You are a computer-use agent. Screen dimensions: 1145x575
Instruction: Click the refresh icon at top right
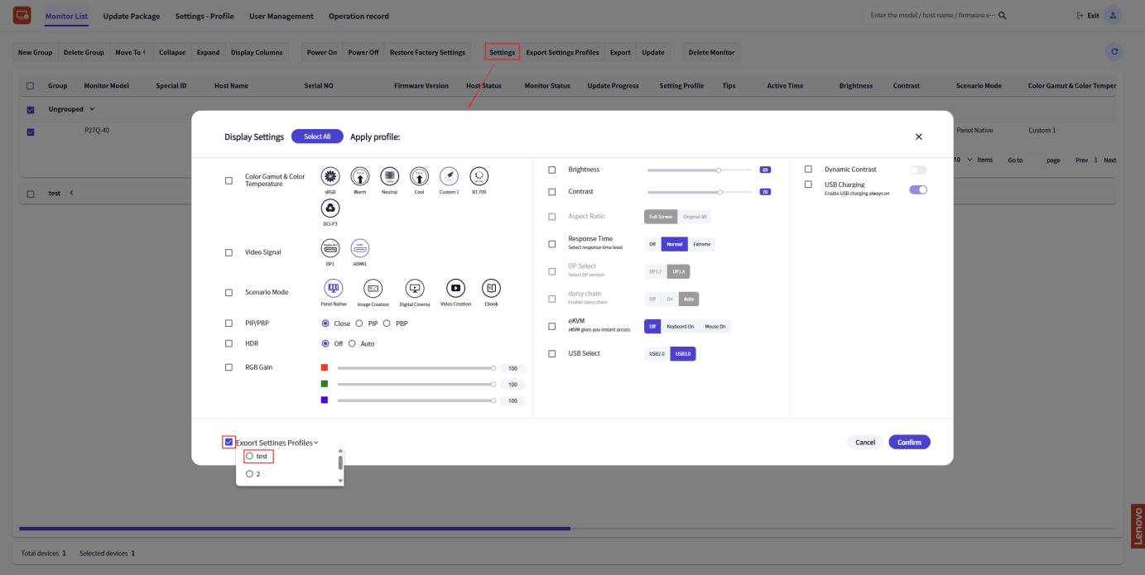[1115, 52]
